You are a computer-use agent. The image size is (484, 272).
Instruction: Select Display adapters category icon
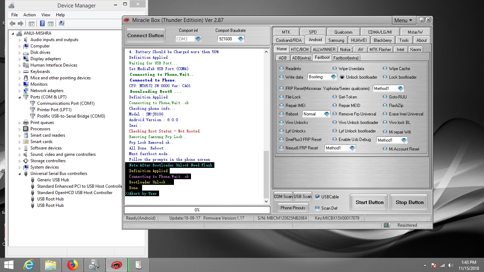[x=26, y=59]
